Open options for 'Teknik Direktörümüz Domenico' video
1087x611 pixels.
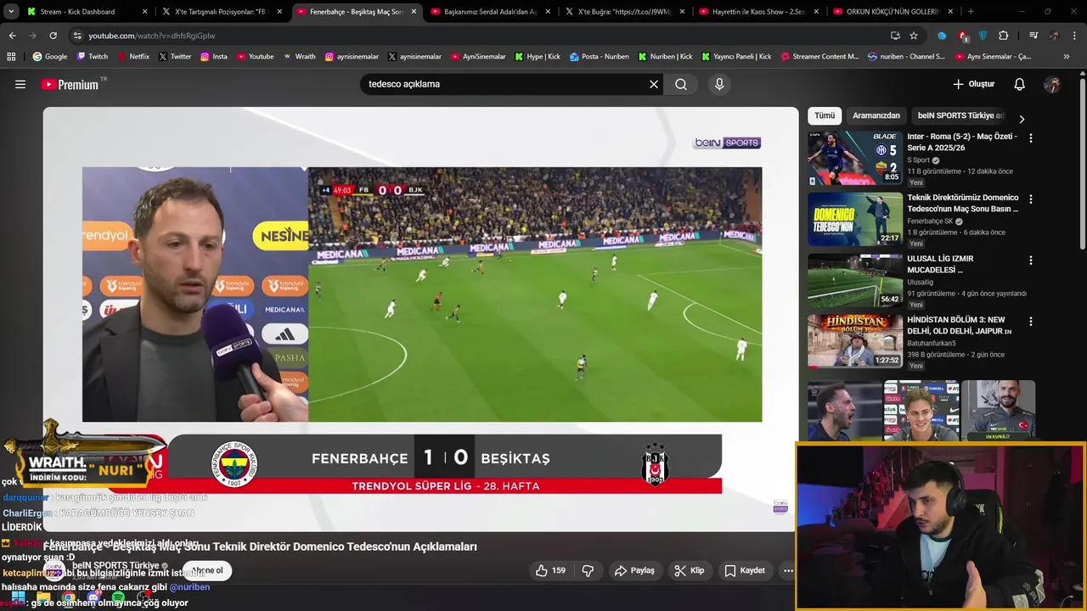click(x=1031, y=199)
